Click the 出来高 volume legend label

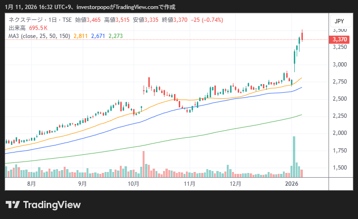point(17,28)
